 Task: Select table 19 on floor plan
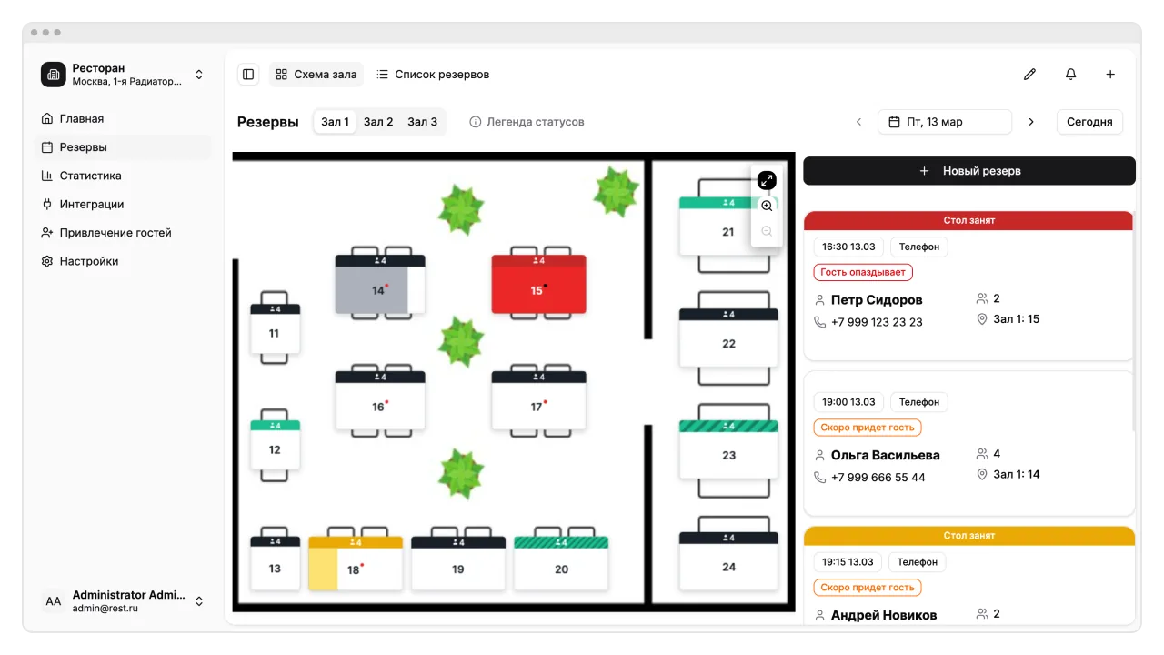click(458, 563)
